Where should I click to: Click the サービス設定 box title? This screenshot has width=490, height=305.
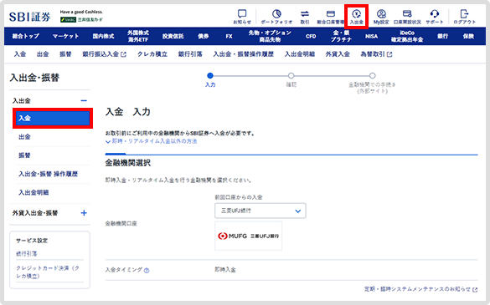(32, 241)
